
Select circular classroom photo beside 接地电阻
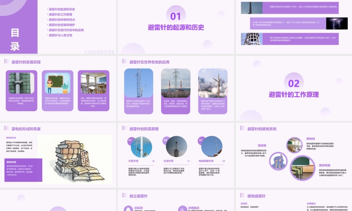click(x=303, y=168)
